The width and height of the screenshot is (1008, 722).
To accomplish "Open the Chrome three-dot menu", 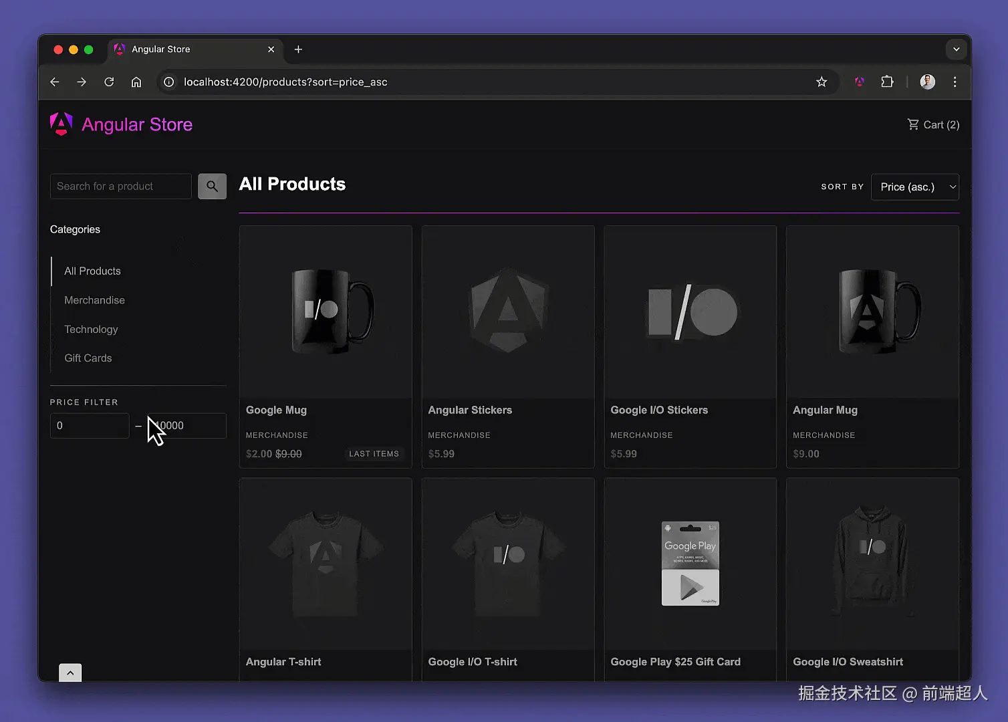I will pos(955,82).
